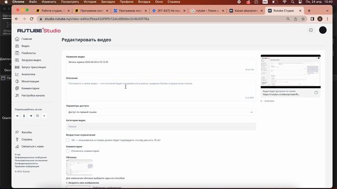Open the account avatar in Studio header

click(x=323, y=30)
